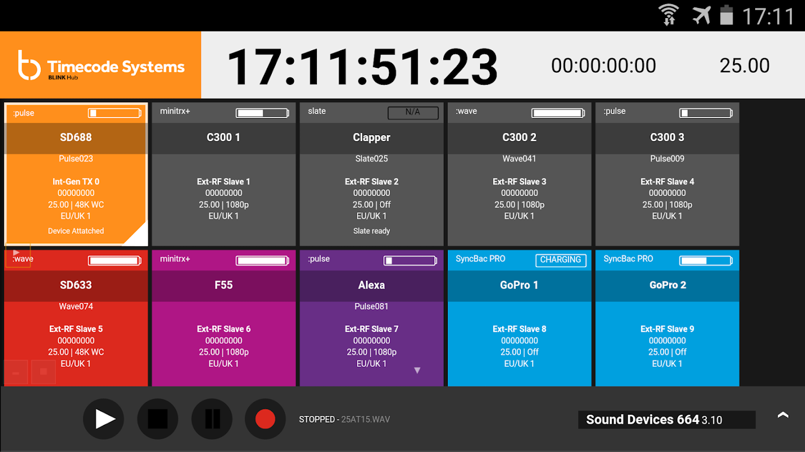Select the GoPro 1 device name

[519, 285]
